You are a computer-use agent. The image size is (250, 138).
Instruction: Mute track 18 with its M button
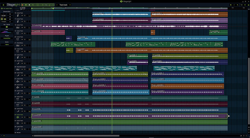pos(22,28)
